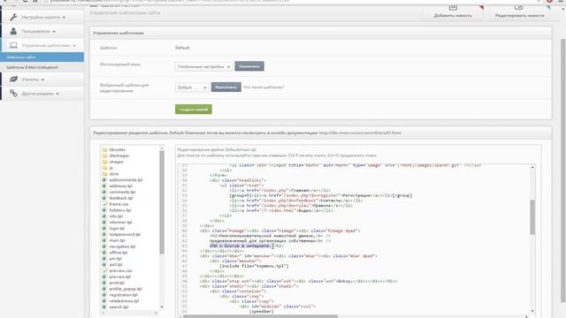Expand the Другие разделы menu arrow

coord(57,94)
